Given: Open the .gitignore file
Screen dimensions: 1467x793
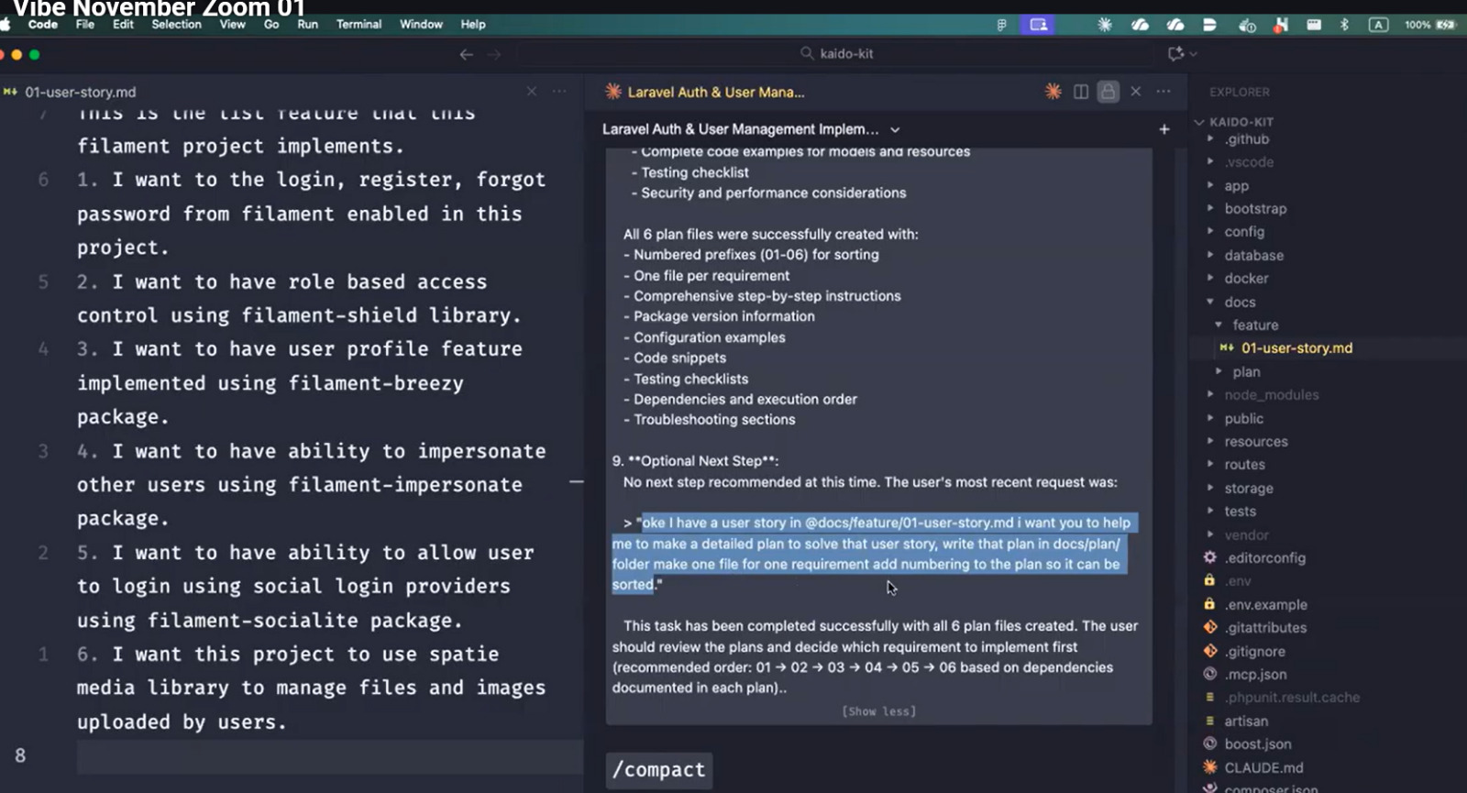Looking at the screenshot, I should 1254,652.
